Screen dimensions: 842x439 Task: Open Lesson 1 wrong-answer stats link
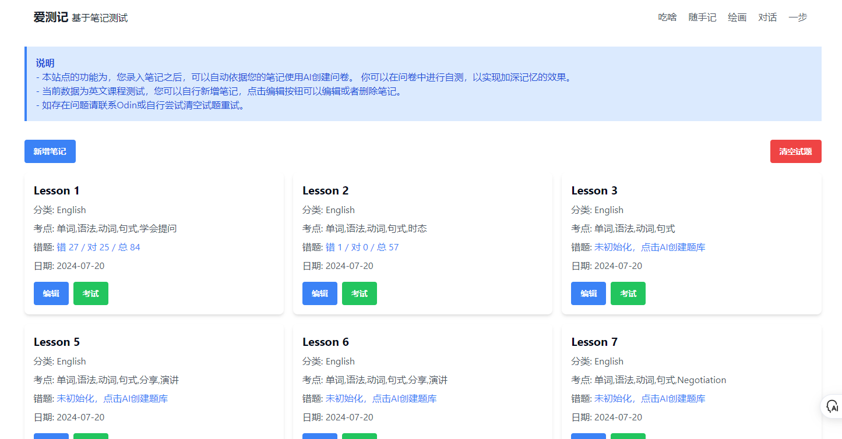pos(98,247)
